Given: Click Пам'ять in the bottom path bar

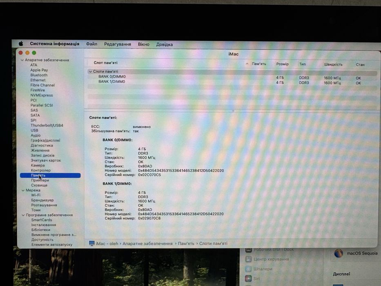Looking at the screenshot, I should [x=186, y=244].
